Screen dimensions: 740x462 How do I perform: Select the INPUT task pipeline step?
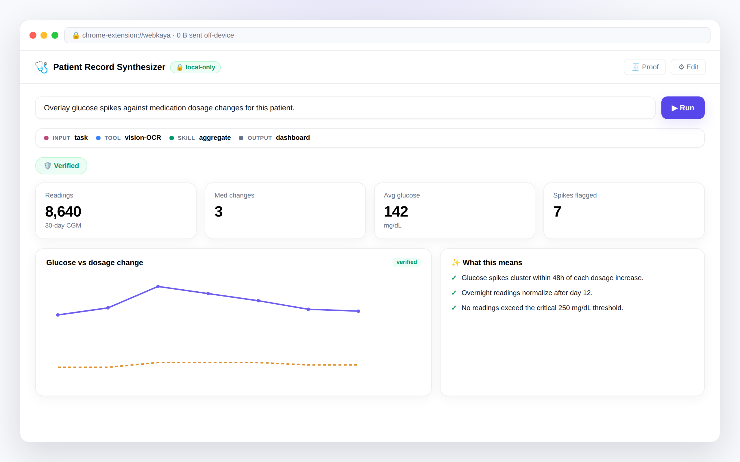pos(66,138)
